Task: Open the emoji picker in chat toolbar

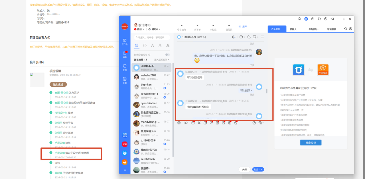Action: (179, 123)
